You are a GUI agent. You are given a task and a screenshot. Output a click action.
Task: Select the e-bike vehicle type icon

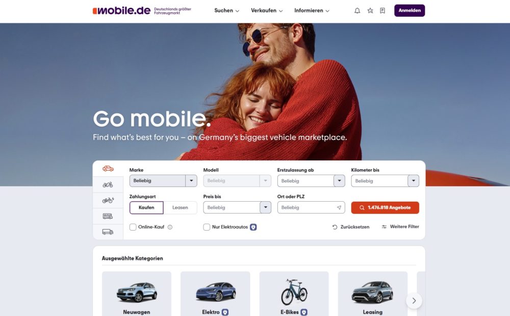point(108,200)
